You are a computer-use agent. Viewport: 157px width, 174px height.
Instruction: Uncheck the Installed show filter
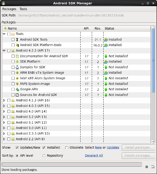(44, 148)
